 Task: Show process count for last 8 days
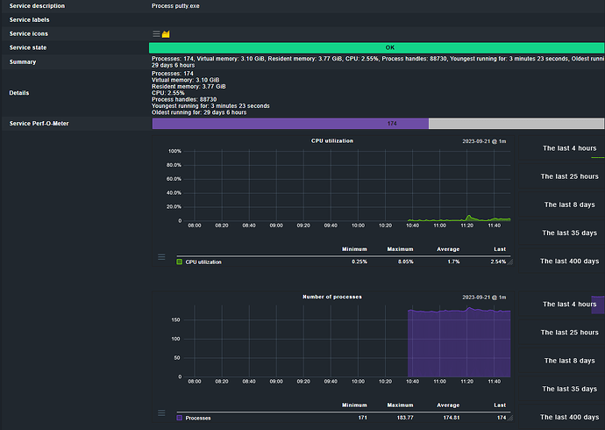(568, 361)
